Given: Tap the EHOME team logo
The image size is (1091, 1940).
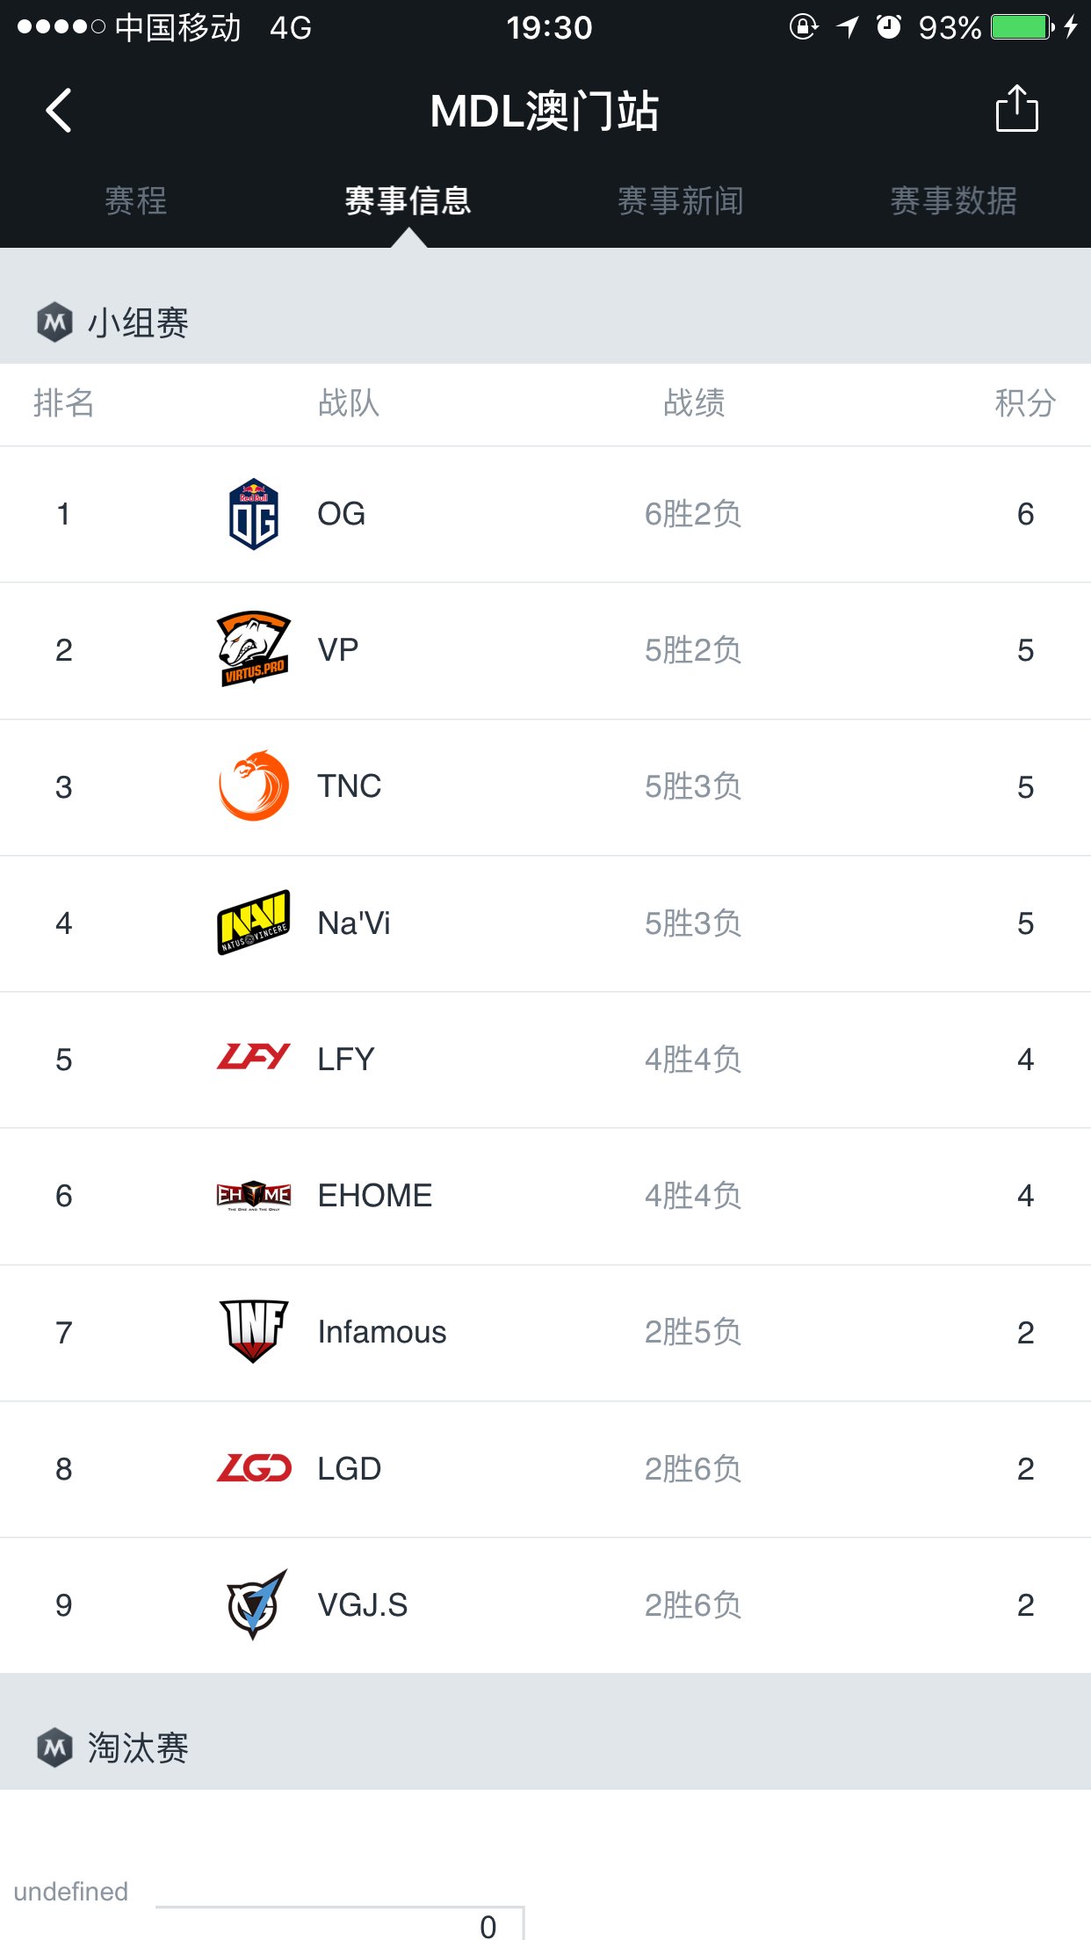Looking at the screenshot, I should coord(254,1195).
